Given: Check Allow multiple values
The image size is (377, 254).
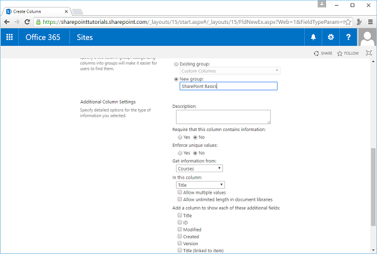Looking at the screenshot, I should click(x=180, y=192).
